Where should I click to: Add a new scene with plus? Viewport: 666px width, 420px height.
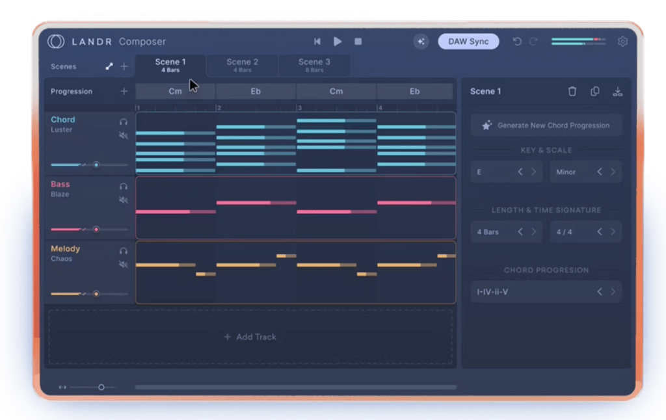point(124,66)
